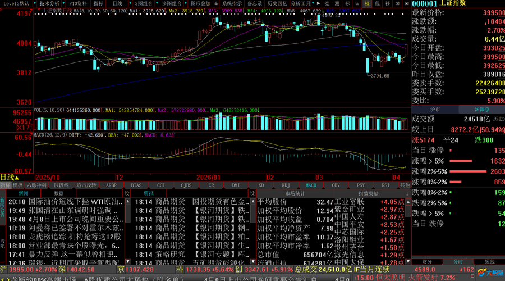Select the 市场统计 tab
The image size is (505, 281).
(295, 193)
